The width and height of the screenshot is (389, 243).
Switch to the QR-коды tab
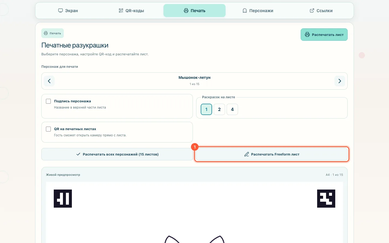131,11
